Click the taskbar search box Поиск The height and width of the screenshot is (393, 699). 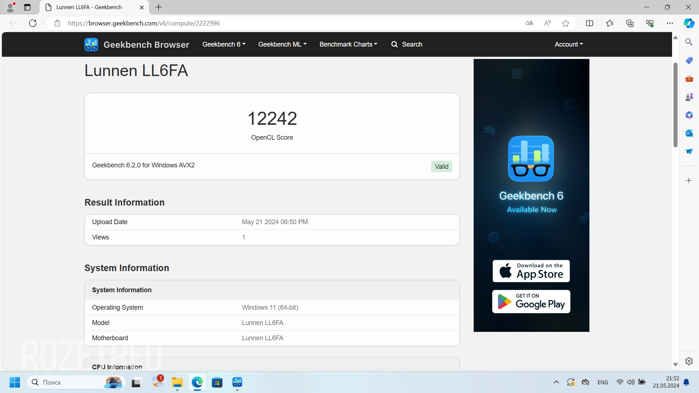pyautogui.click(x=76, y=382)
